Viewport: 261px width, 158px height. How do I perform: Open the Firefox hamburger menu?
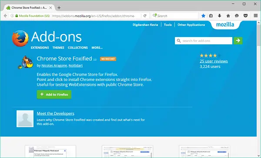click(x=255, y=16)
